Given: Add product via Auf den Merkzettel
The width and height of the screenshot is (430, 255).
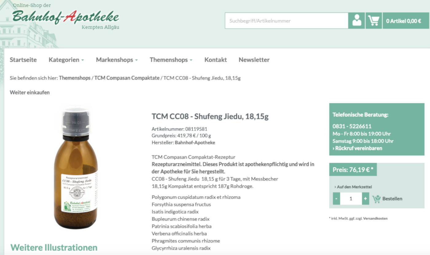Looking at the screenshot, I should pos(353,187).
